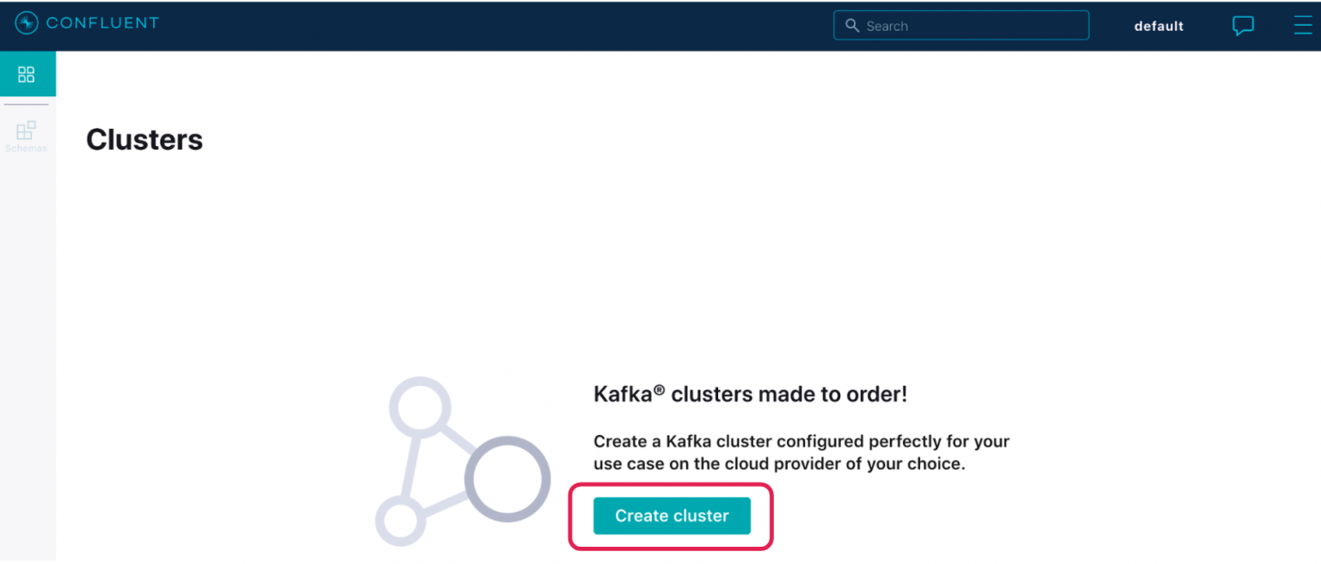
Task: Expand the navigation options via the hamburger icon
Action: 1304,25
